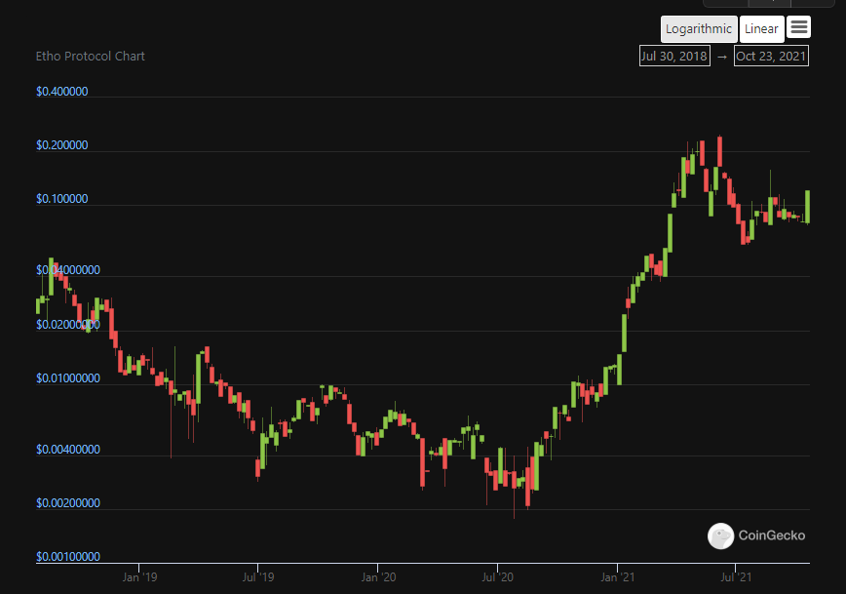Click the CoinGecko watermark text

click(x=772, y=535)
